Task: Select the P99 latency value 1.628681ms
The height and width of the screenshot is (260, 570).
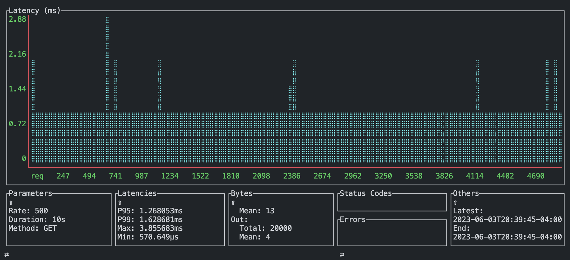Action: point(161,220)
